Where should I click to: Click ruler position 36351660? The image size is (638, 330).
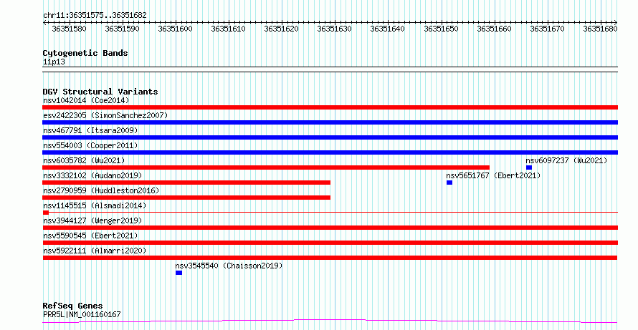pyautogui.click(x=495, y=29)
